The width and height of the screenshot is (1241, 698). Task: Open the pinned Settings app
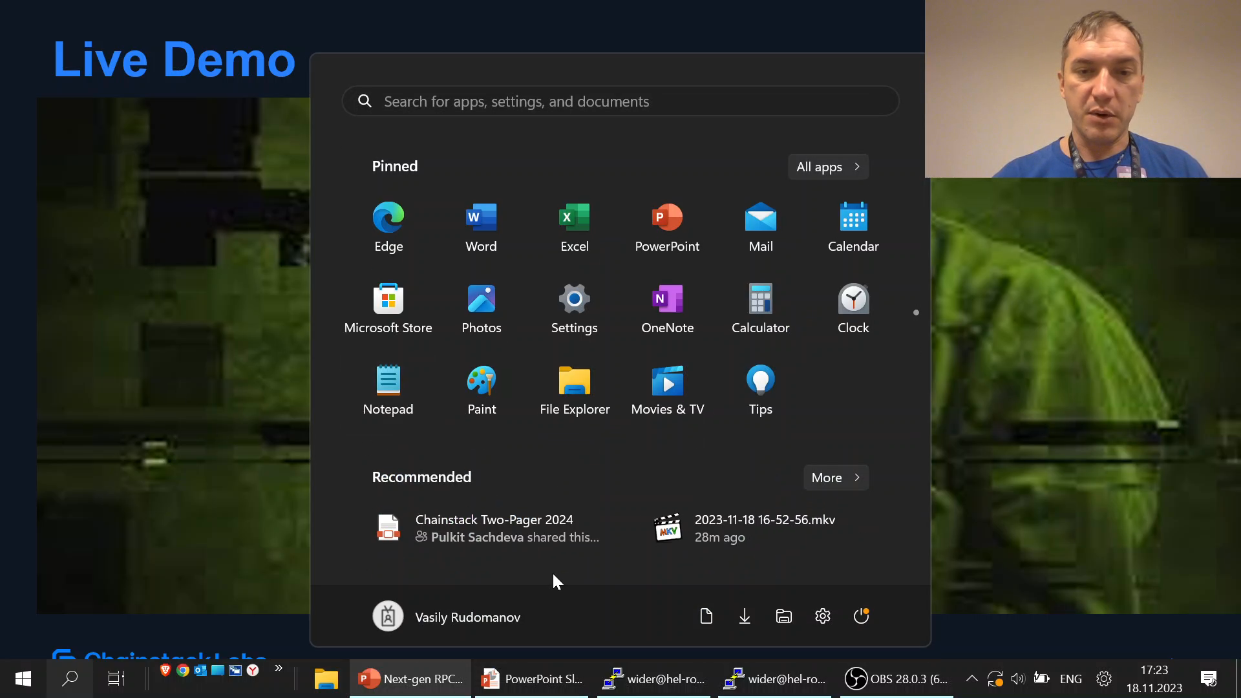tap(575, 309)
